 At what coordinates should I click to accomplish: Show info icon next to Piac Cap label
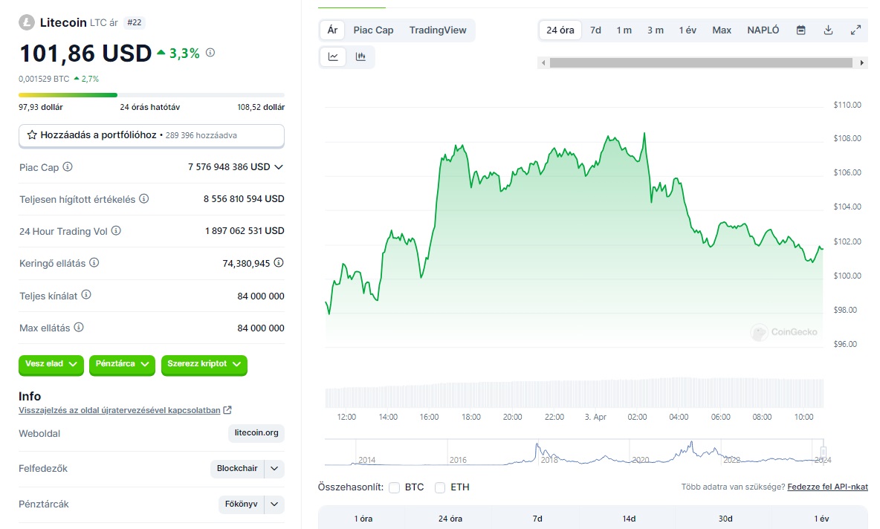coord(68,166)
